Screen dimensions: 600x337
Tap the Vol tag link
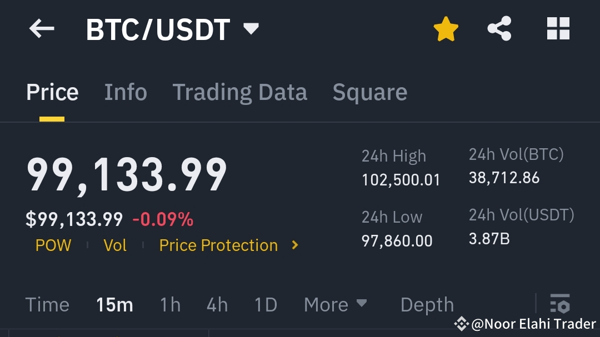click(x=115, y=245)
